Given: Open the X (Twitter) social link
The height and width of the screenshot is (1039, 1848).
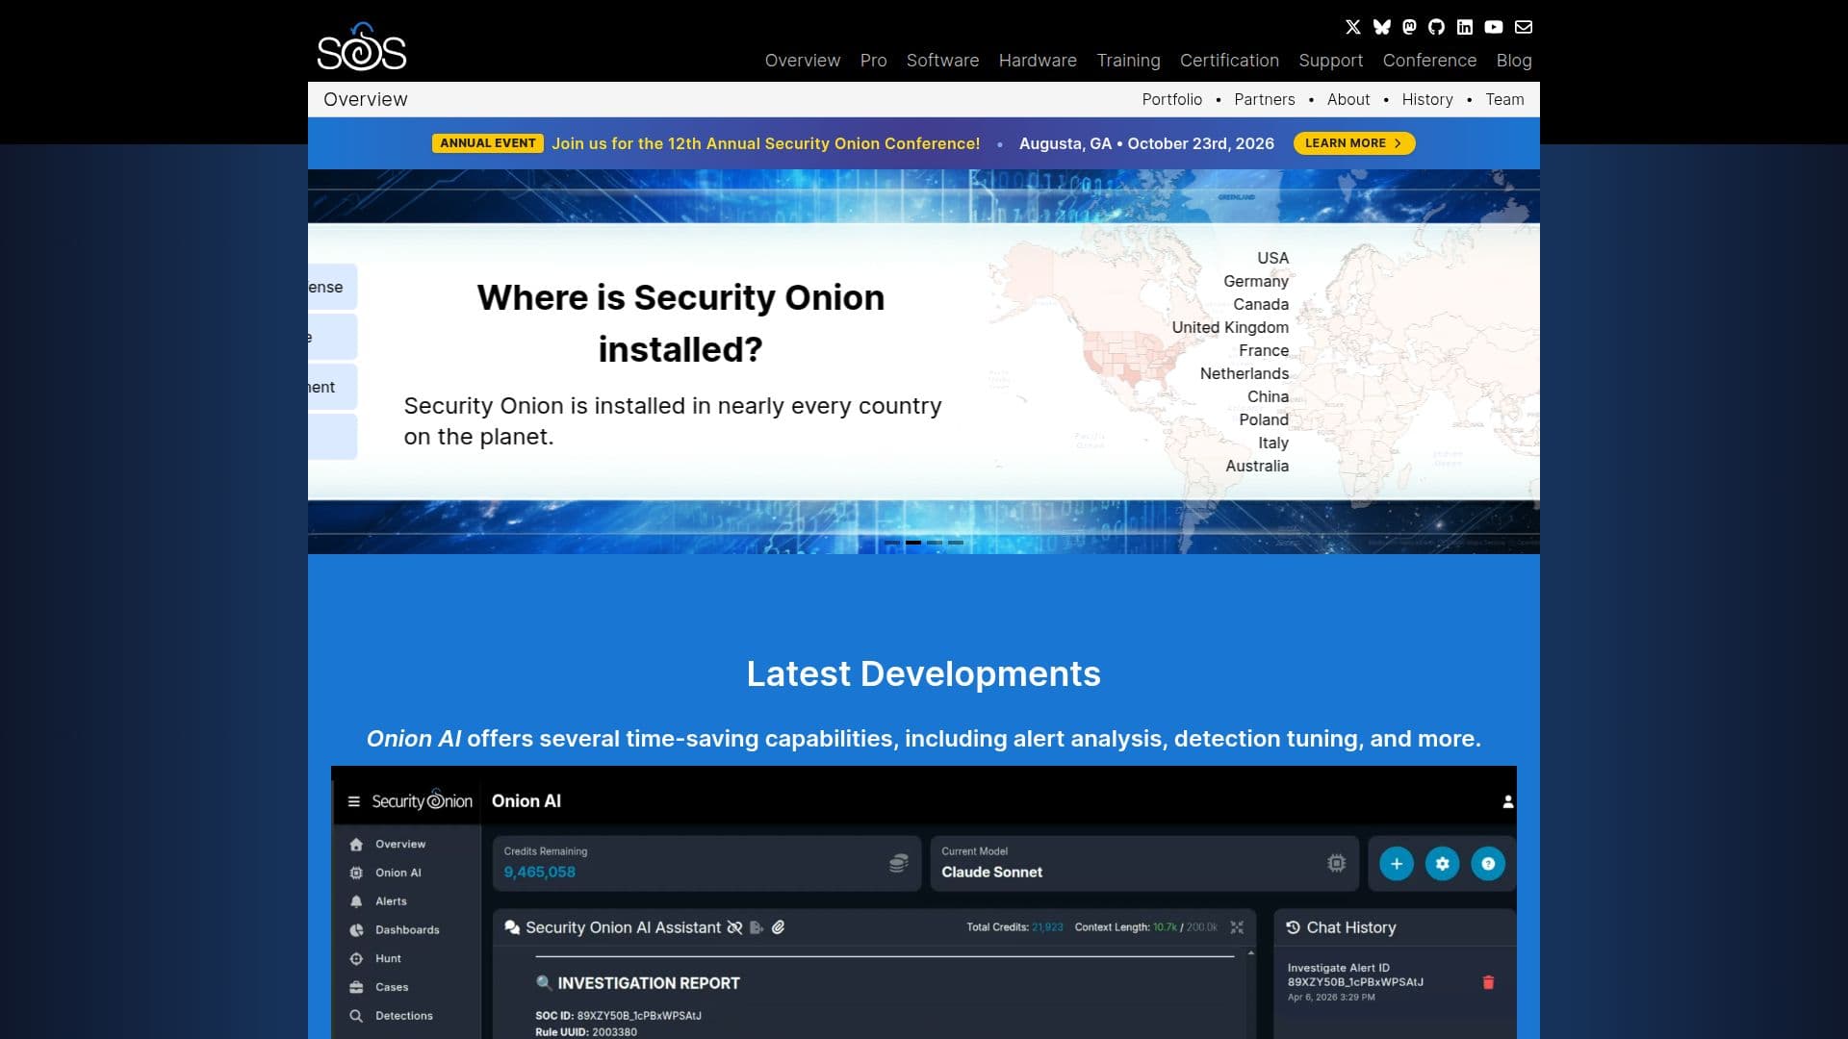Looking at the screenshot, I should (1352, 27).
